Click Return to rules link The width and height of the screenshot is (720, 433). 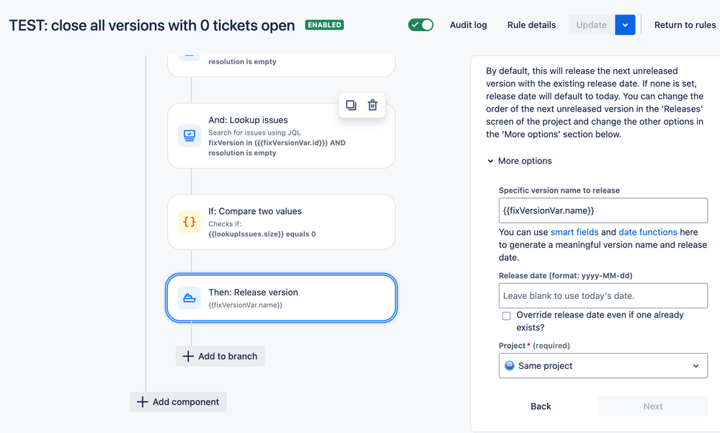(685, 24)
